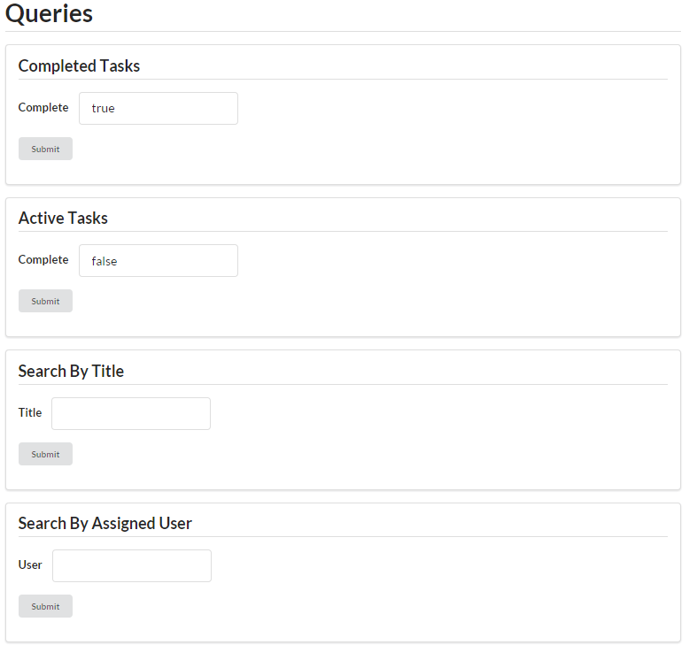This screenshot has height=645, width=689.
Task: Click the Search By Assigned User heading
Action: [x=105, y=524]
